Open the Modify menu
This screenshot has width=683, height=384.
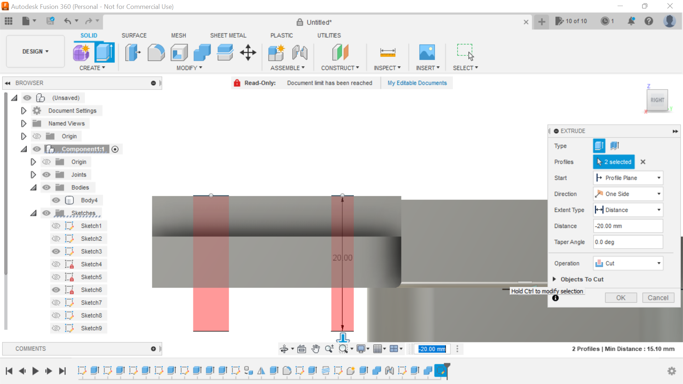point(189,68)
